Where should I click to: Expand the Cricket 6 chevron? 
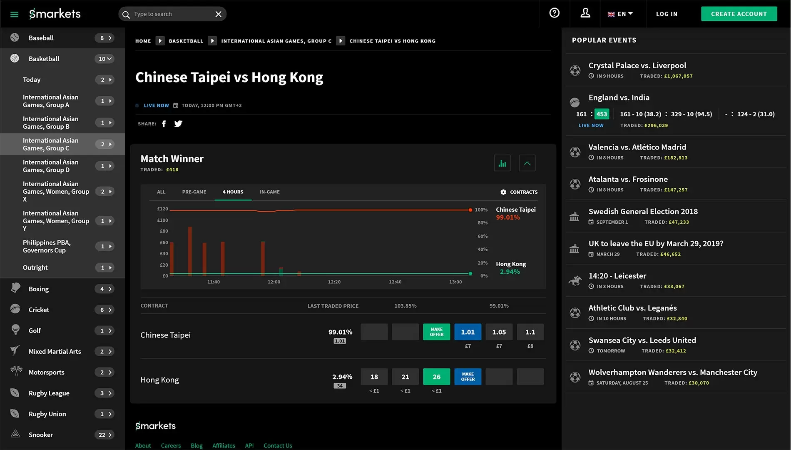[104, 310]
